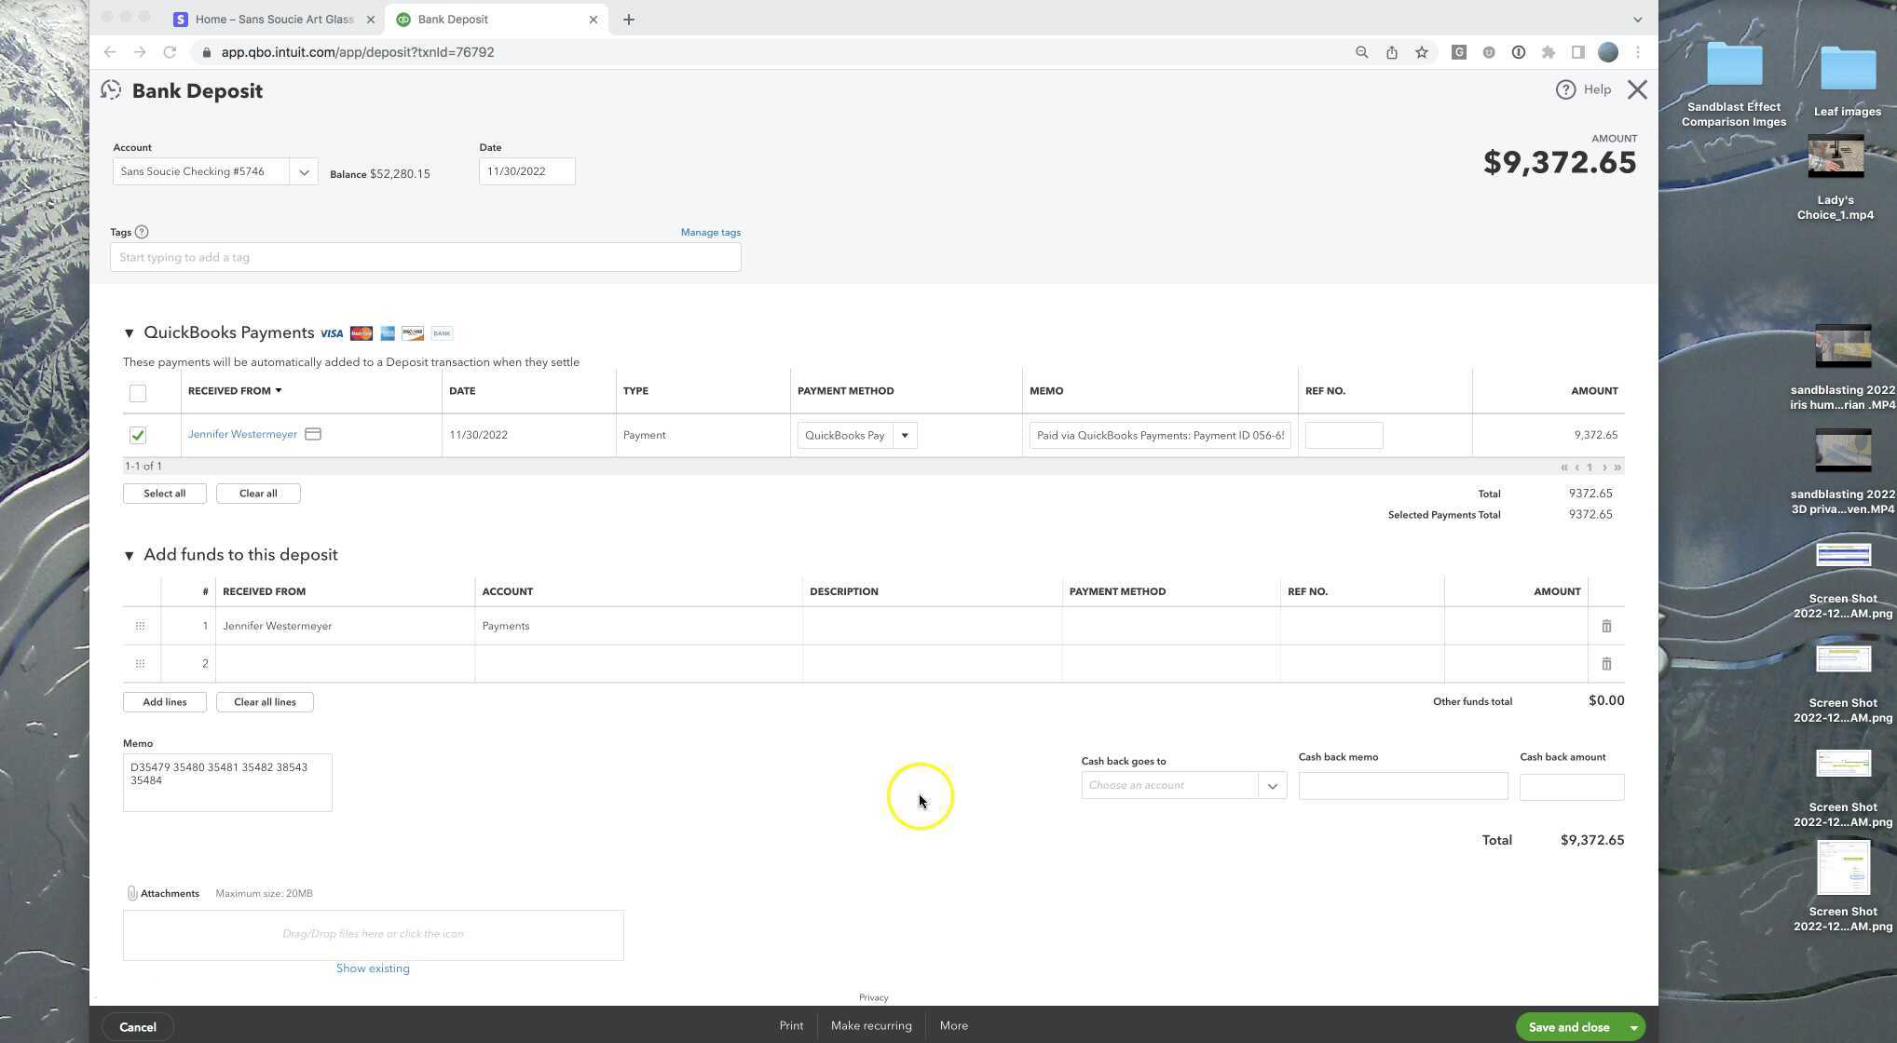Delete line 1 with trash icon

point(1606,626)
